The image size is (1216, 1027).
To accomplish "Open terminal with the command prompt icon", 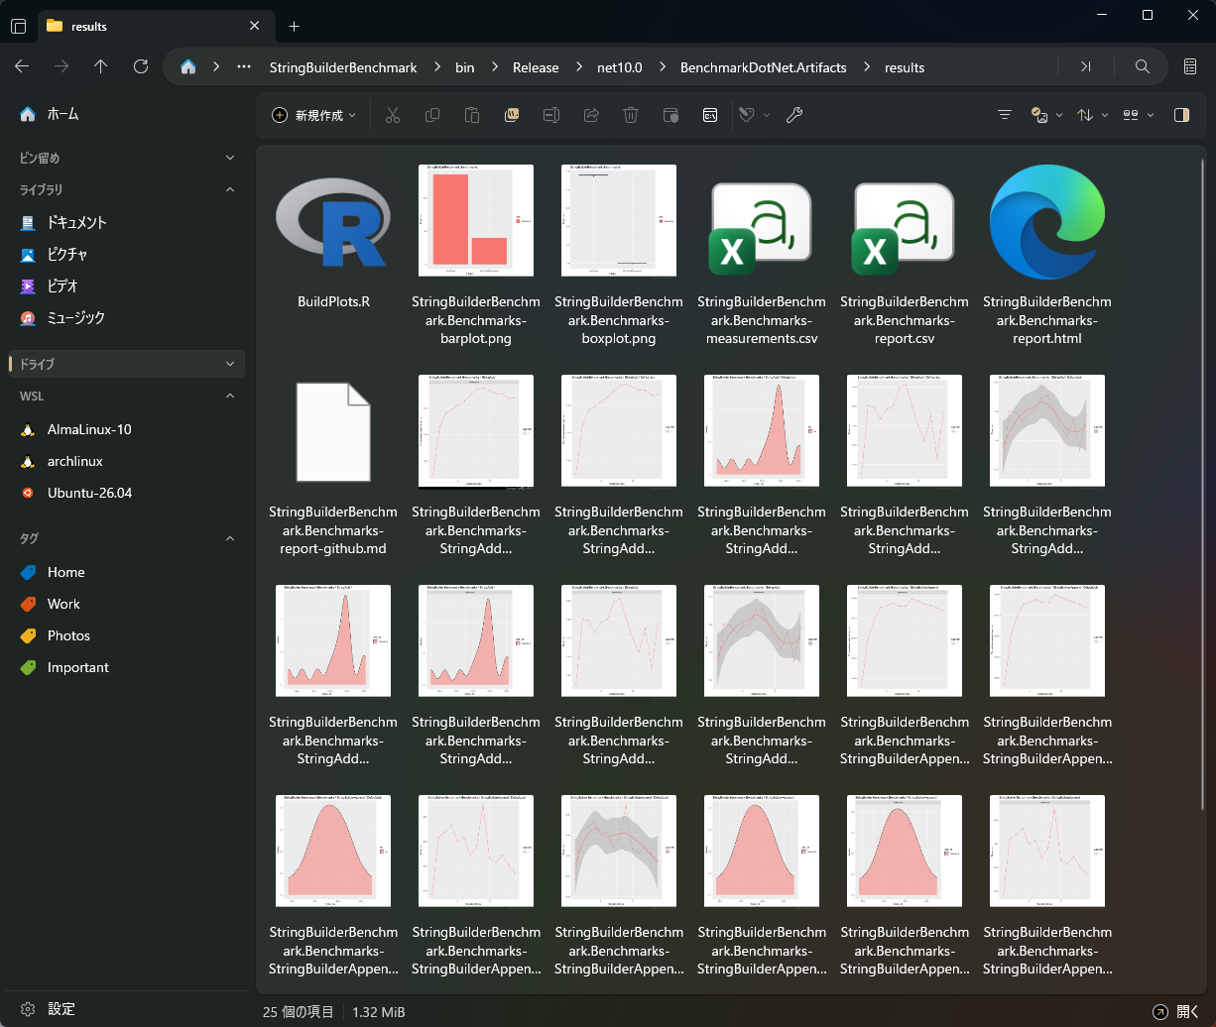I will (x=710, y=115).
